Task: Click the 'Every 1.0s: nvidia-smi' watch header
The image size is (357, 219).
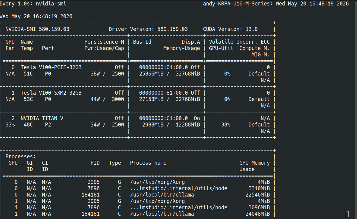Action: point(33,4)
